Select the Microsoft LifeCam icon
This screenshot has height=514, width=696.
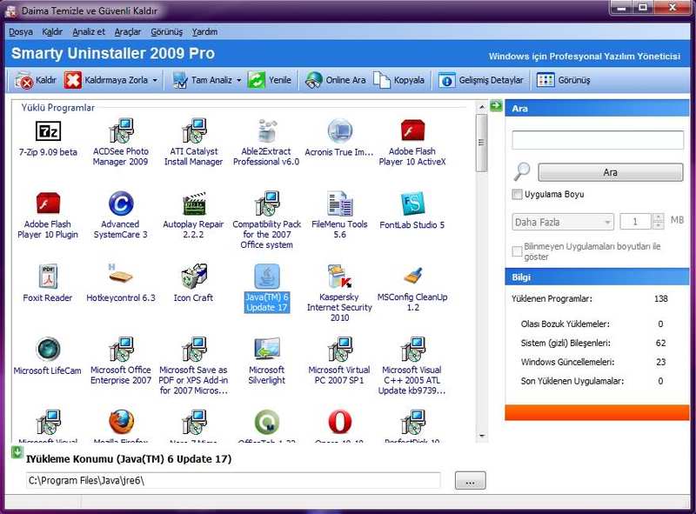[x=48, y=349]
